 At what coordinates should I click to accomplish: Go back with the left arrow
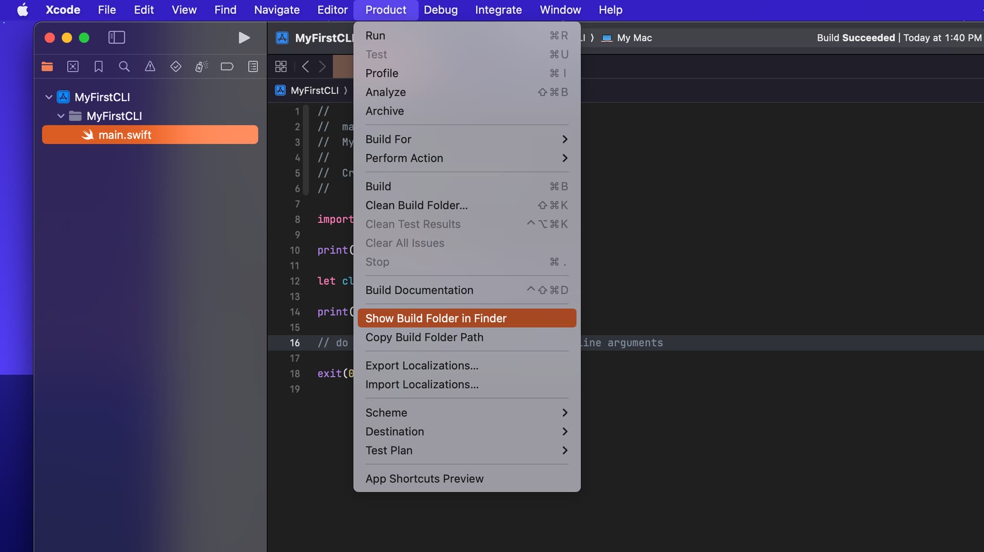point(305,67)
